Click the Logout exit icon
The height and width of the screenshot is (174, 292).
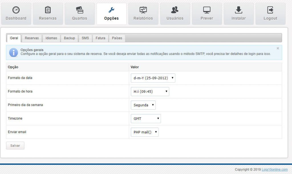tap(270, 10)
